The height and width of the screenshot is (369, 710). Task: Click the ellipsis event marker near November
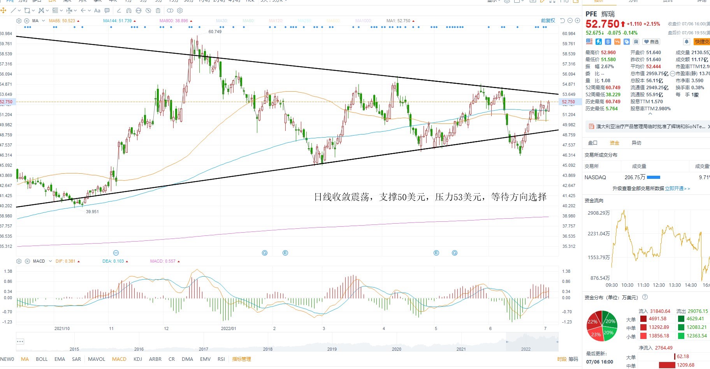coord(116,253)
